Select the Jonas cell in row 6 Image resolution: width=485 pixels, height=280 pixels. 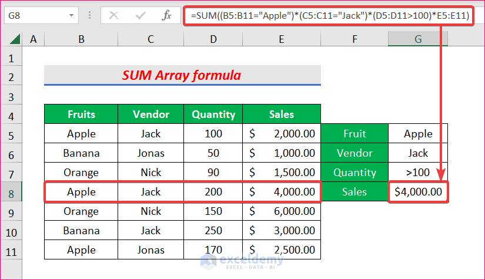150,153
